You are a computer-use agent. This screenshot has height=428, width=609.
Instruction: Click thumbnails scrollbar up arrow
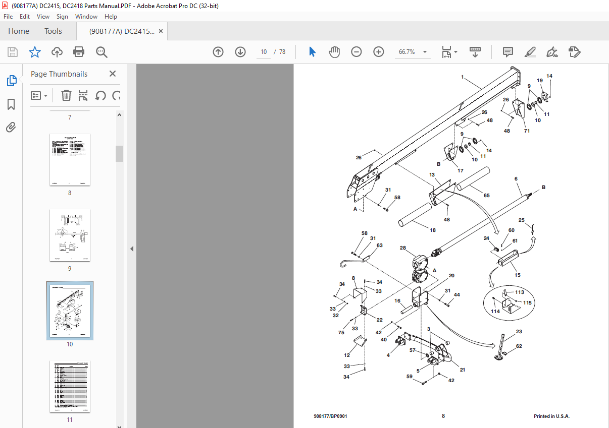coord(120,115)
